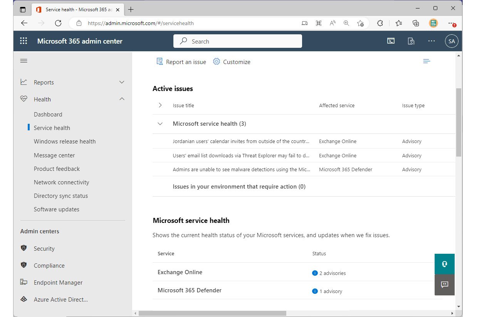Screen dimensions: 477x317
Task: Click the Search box in admin center
Action: (x=238, y=41)
